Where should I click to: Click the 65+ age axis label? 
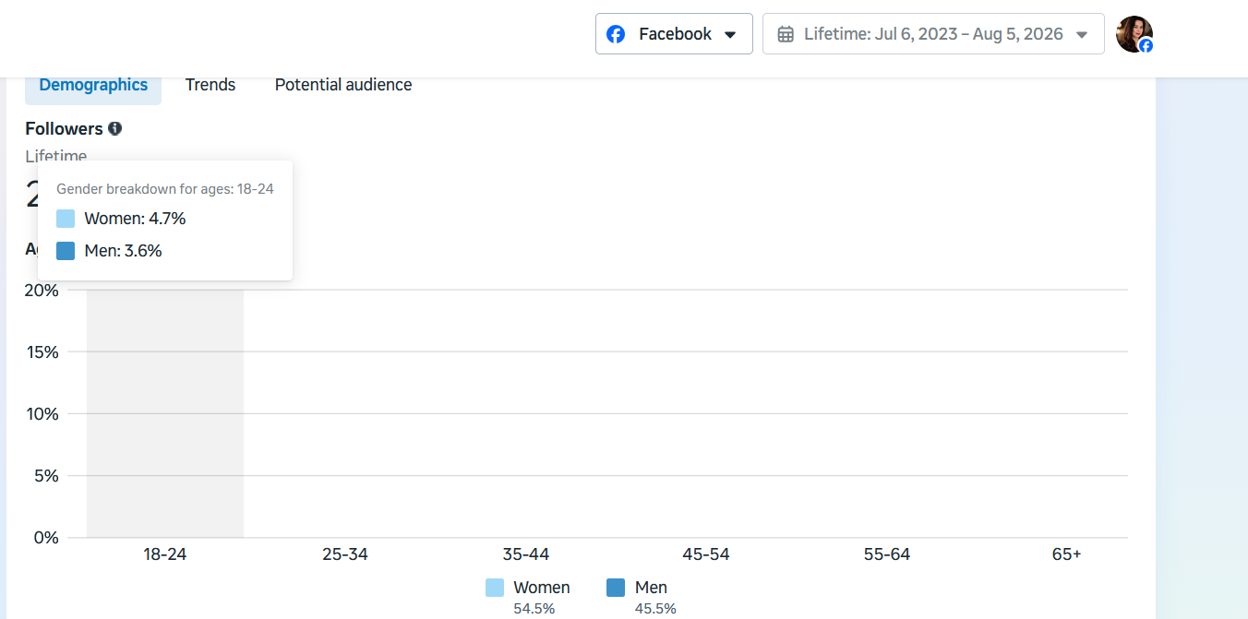(x=1066, y=554)
